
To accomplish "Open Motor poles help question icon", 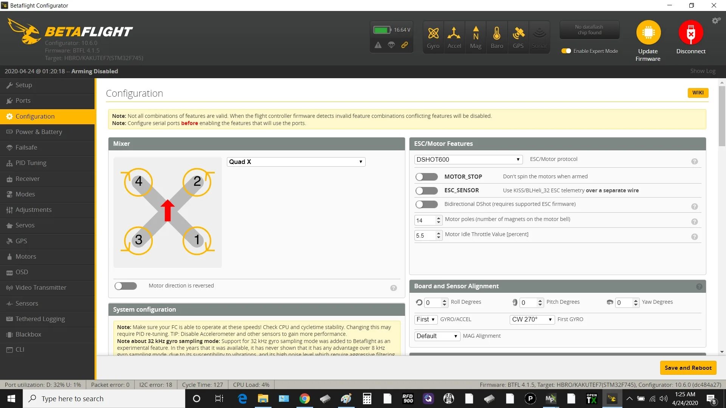I will 694,222.
